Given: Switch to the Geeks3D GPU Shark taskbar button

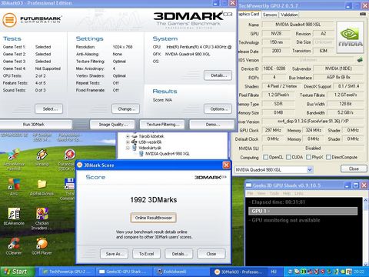Looking at the screenshot, I should click(x=125, y=272).
